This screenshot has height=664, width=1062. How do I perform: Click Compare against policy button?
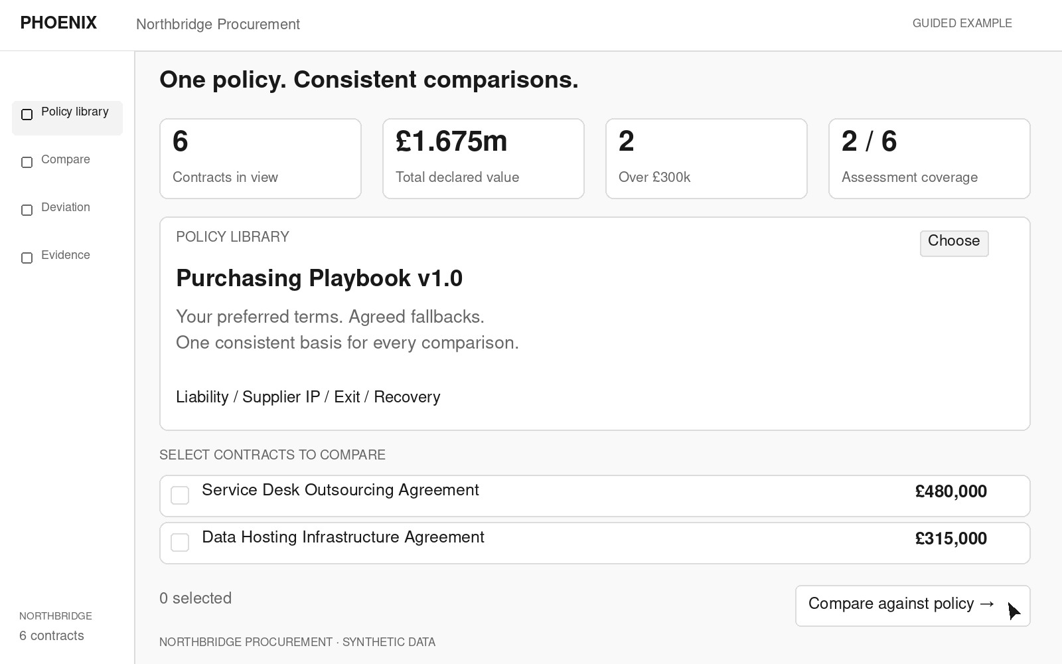913,606
